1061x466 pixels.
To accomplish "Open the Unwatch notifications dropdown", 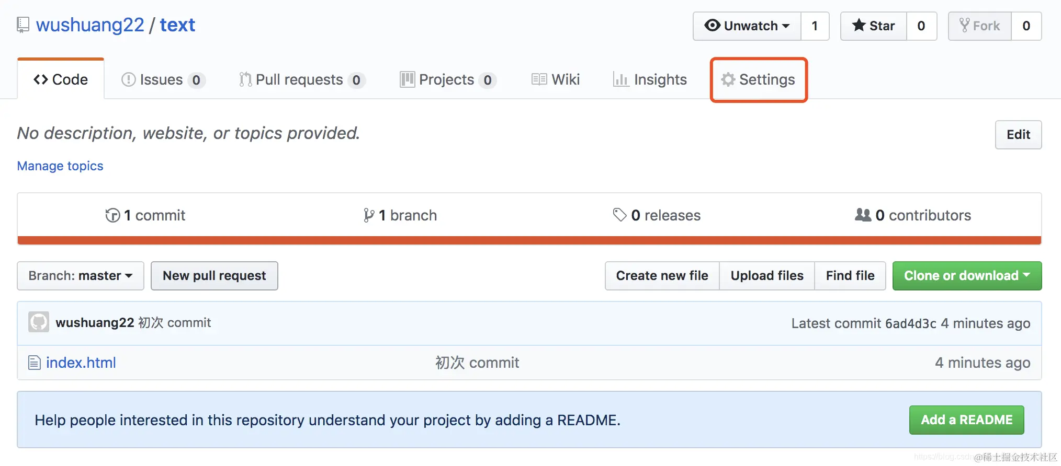I will coord(747,26).
